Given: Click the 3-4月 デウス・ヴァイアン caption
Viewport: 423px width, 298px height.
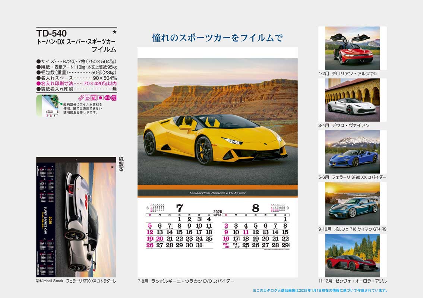Looking at the screenshot, I should [344, 126].
